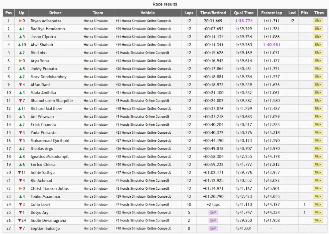Click red down arrow for Audie Devanugraha
Viewport: 329px width, 234px height.
(19, 221)
